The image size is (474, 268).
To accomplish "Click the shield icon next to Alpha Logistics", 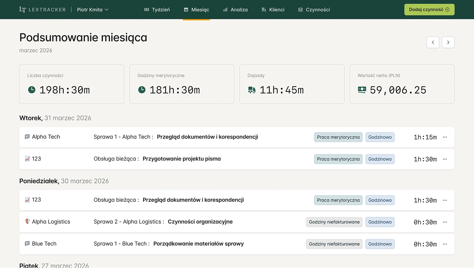I will 27,221.
